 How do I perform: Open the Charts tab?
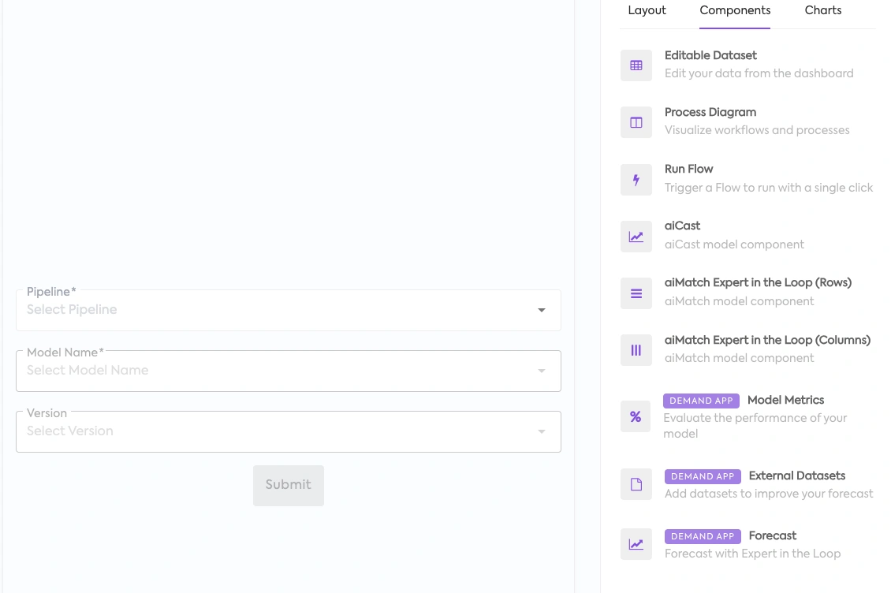(x=823, y=11)
